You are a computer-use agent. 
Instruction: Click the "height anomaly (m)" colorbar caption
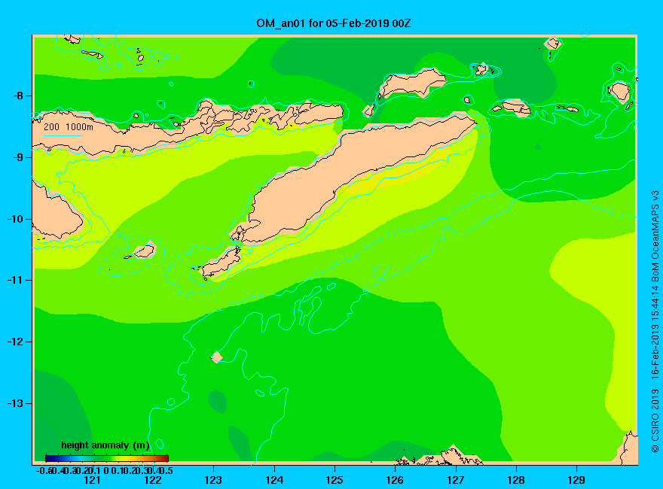[x=105, y=445]
